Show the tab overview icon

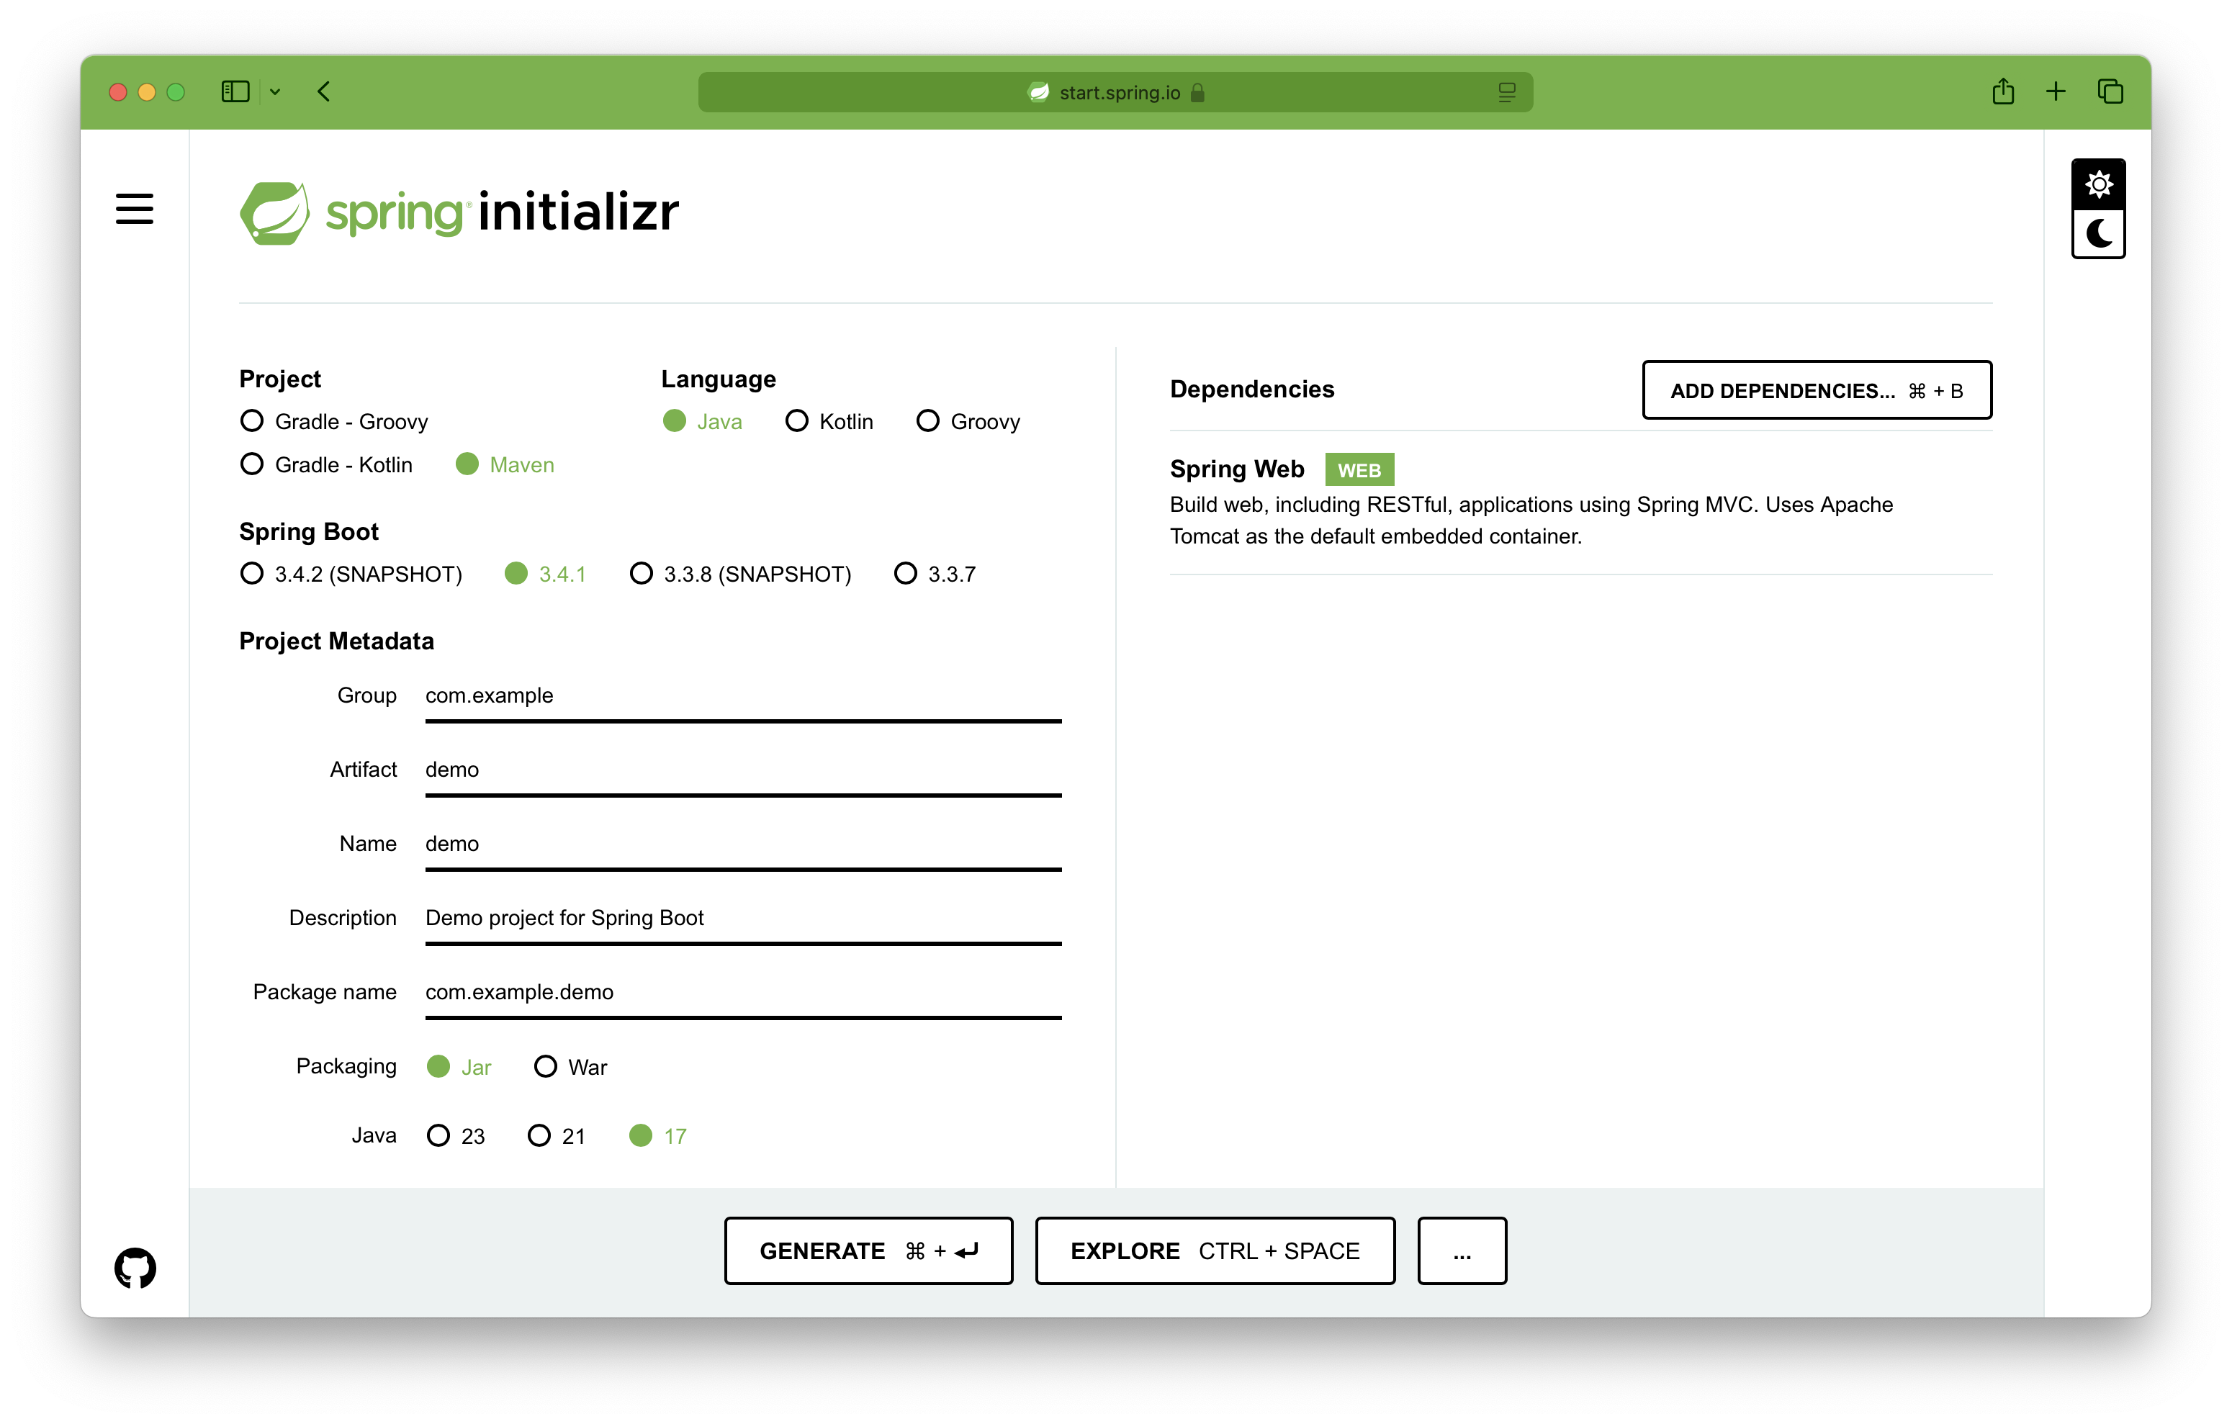point(2110,91)
